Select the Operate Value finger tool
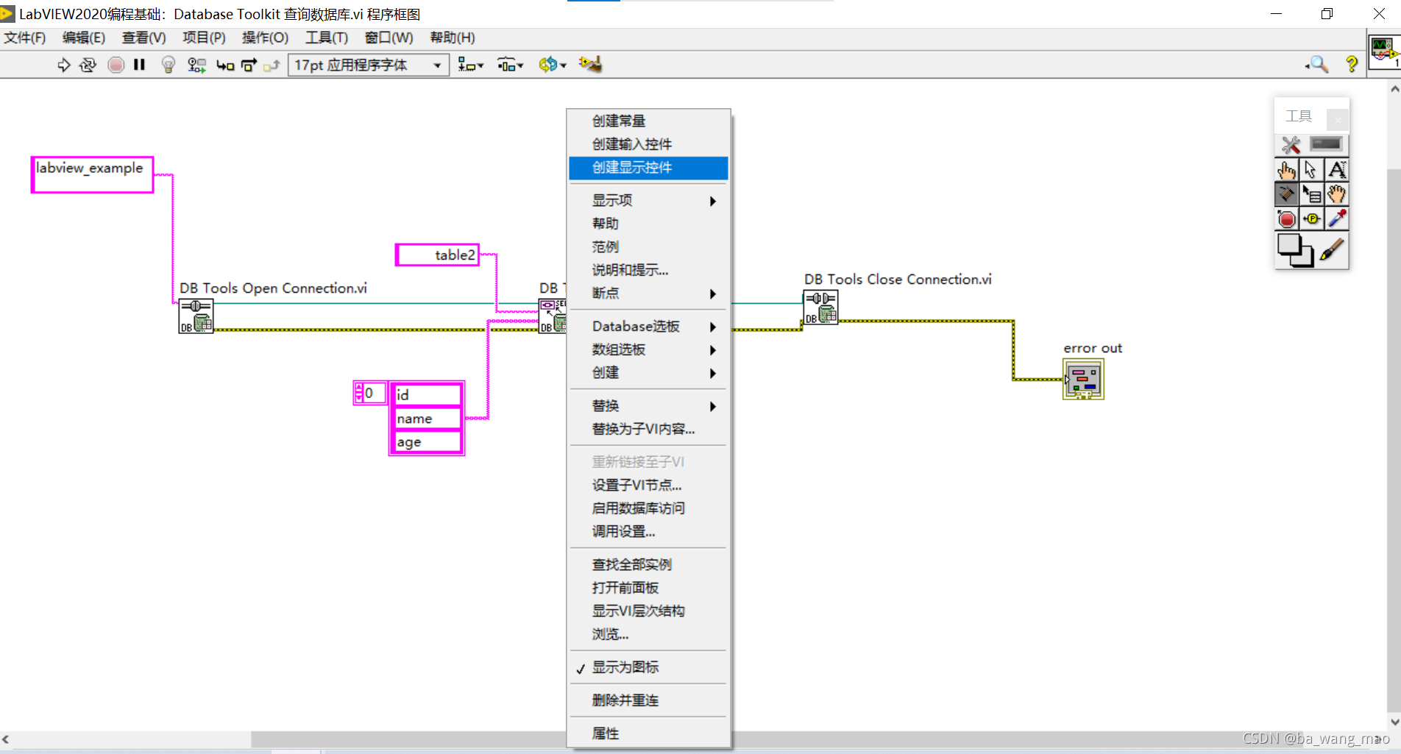 [x=1286, y=169]
